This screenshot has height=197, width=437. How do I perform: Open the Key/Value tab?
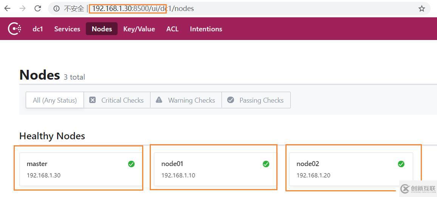point(139,29)
